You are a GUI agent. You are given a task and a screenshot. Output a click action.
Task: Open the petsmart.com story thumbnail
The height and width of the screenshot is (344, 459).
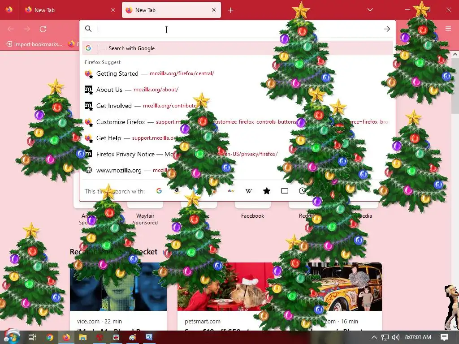tap(226, 286)
